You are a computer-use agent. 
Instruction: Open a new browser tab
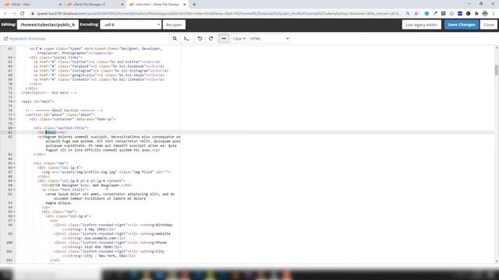coord(194,5)
